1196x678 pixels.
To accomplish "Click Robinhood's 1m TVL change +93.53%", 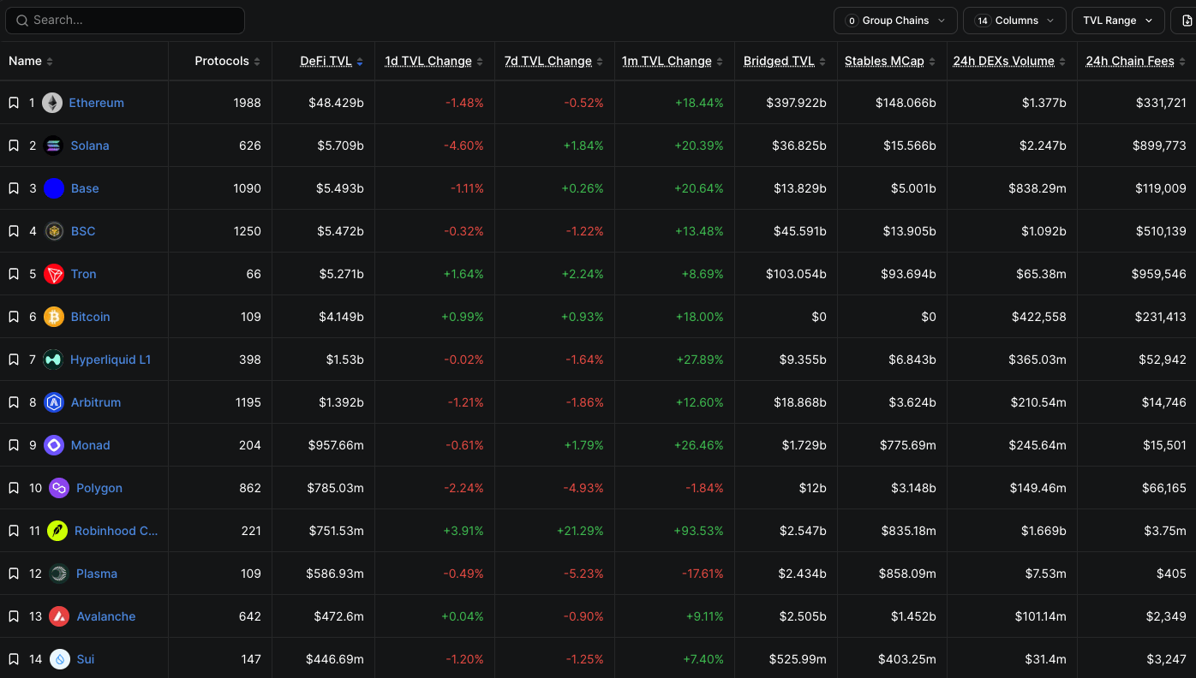I will (x=699, y=531).
